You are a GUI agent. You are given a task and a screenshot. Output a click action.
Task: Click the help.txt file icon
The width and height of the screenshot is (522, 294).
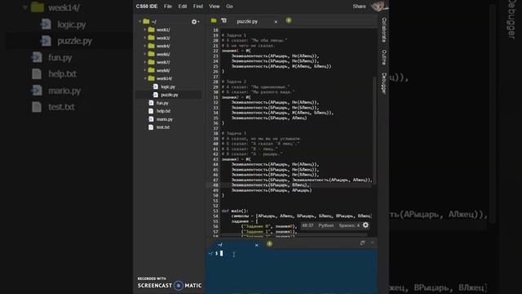pyautogui.click(x=151, y=111)
